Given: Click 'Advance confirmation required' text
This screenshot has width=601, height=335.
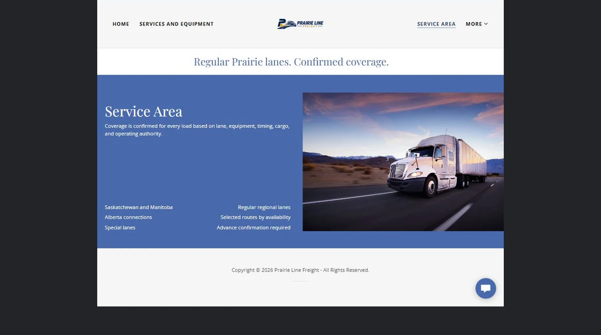Looking at the screenshot, I should click(253, 227).
